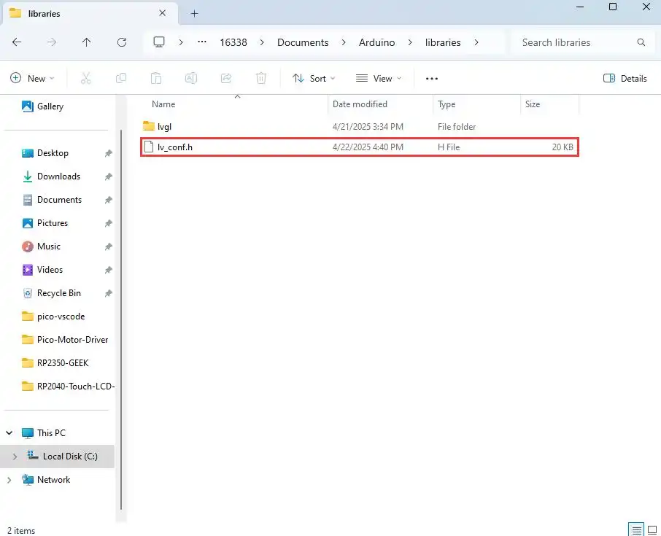
Task: Click the Delete trash can icon
Action: pos(261,78)
